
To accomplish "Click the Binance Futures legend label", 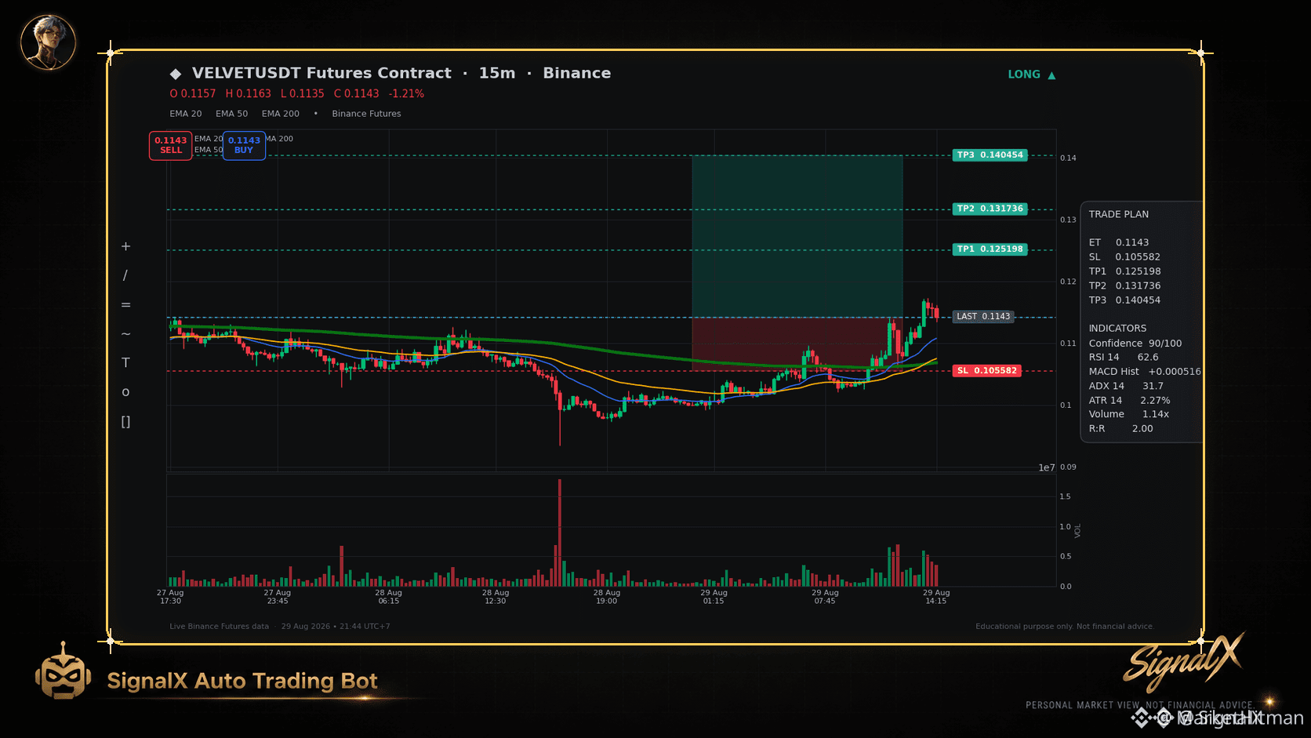I will [x=366, y=114].
